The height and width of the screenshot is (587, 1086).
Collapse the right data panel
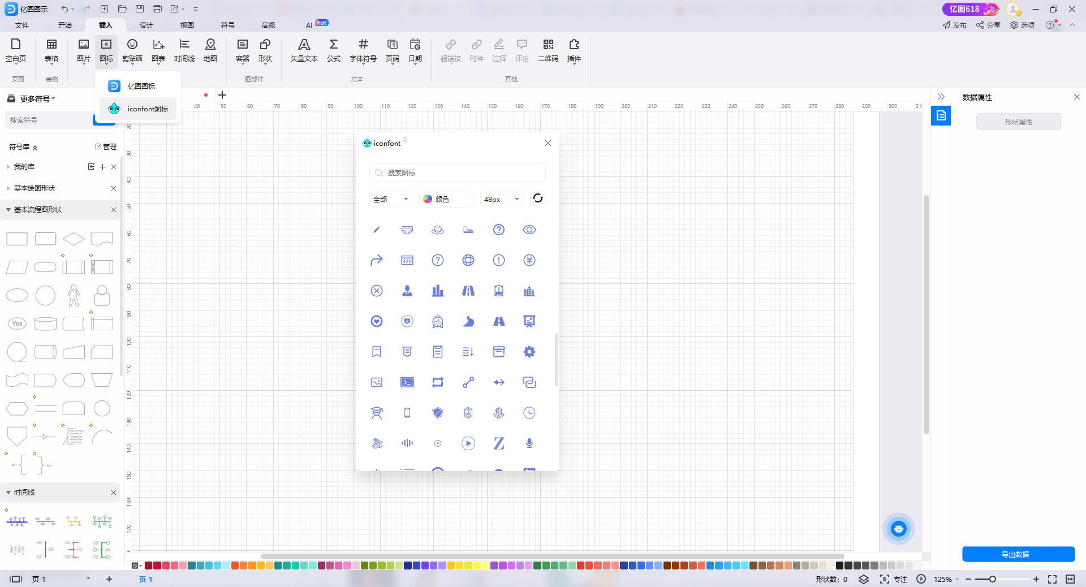pyautogui.click(x=941, y=97)
